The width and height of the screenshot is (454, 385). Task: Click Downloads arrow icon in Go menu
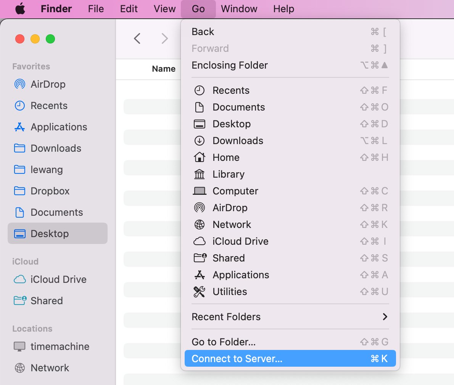click(x=199, y=141)
